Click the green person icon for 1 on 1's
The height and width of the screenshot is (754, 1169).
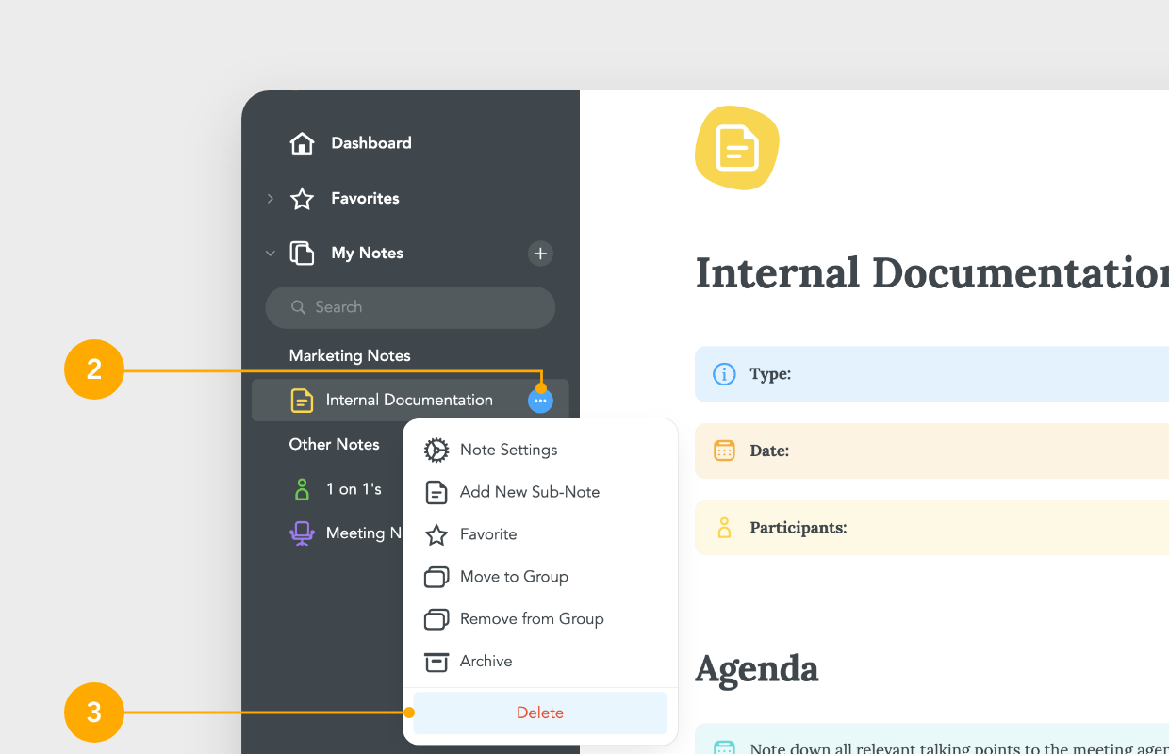click(x=302, y=489)
